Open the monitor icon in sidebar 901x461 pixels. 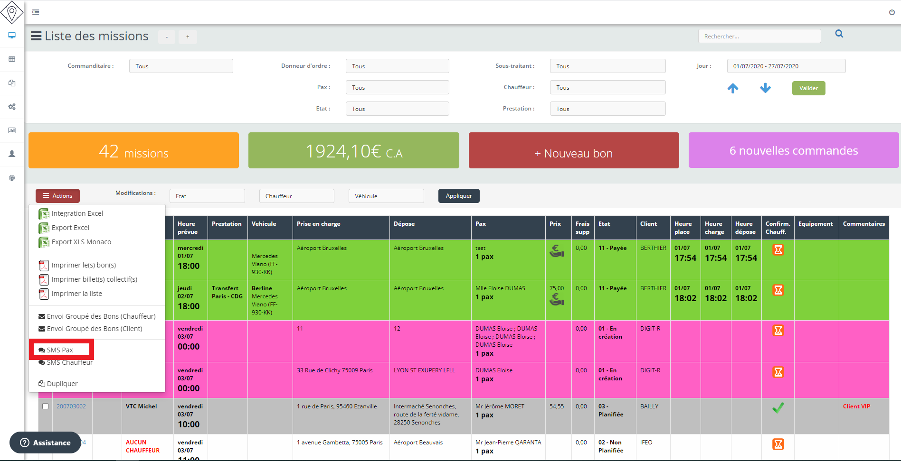click(x=12, y=36)
